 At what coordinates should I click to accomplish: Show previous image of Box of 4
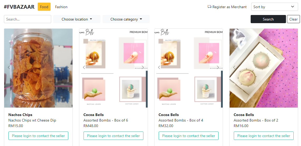click(159, 67)
